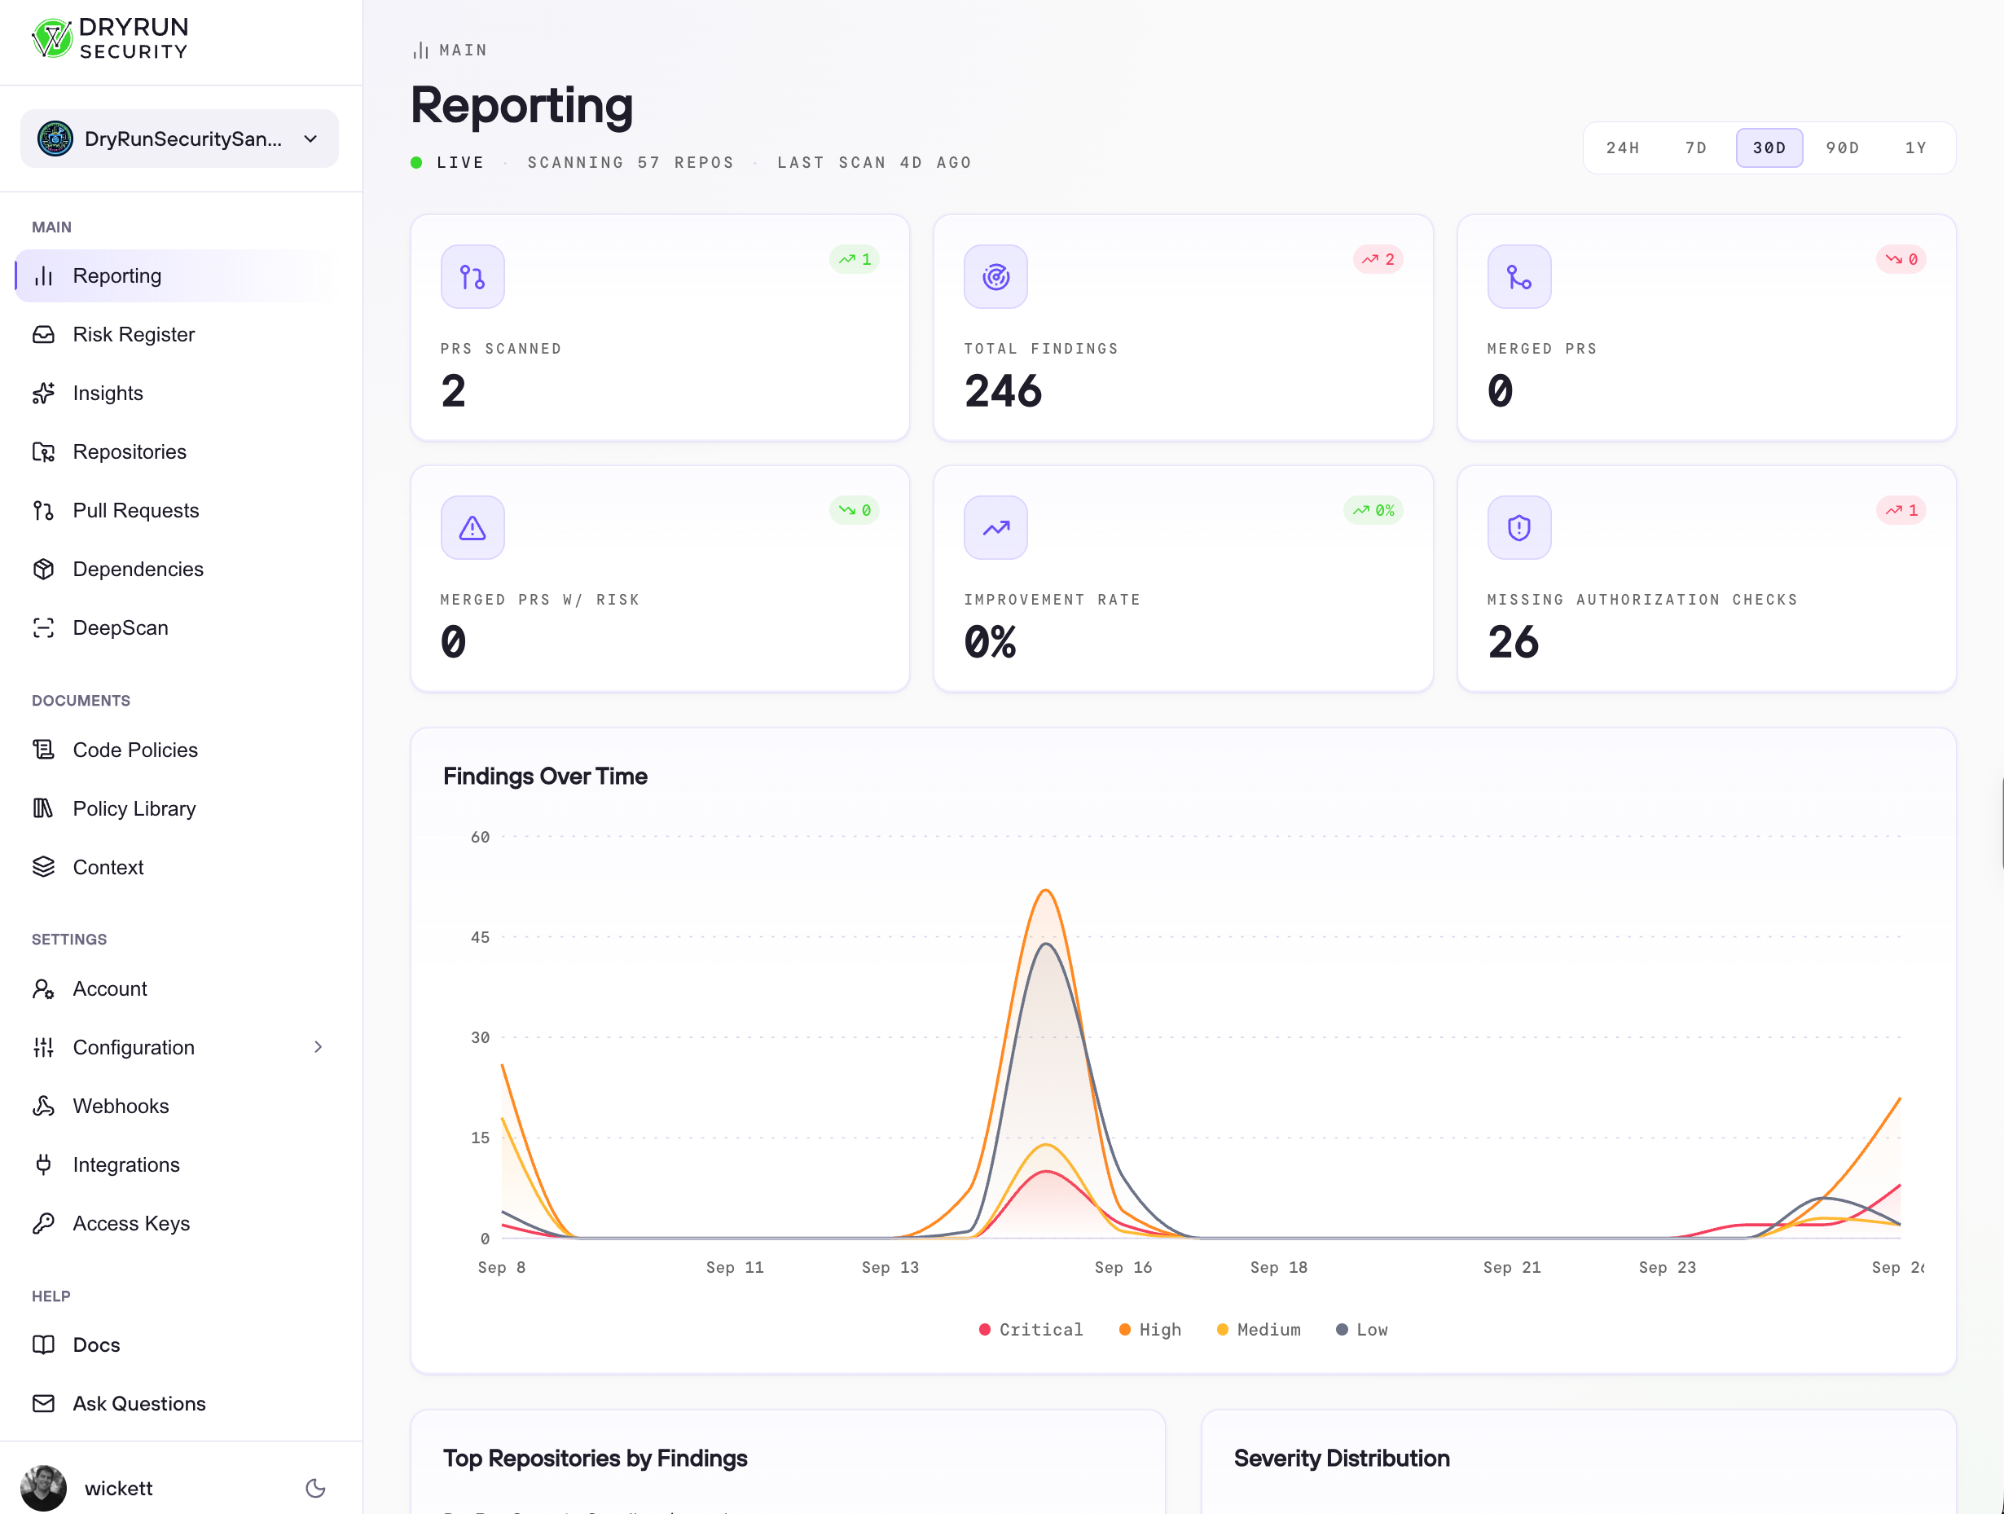Open the DryRun Security logo home
The height and width of the screenshot is (1514, 2004).
(110, 39)
